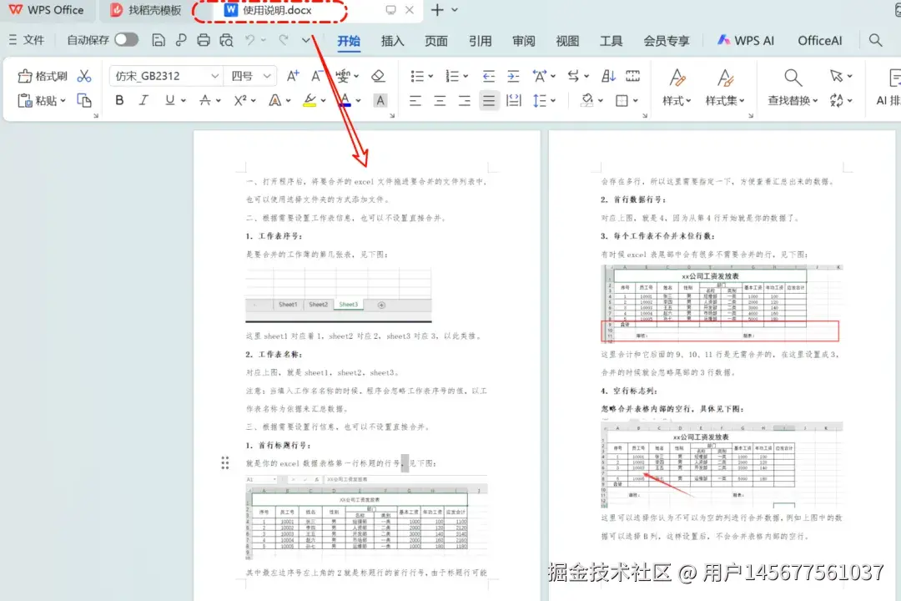This screenshot has height=601, width=901.
Task: Open the 文件 menu
Action: [x=27, y=40]
